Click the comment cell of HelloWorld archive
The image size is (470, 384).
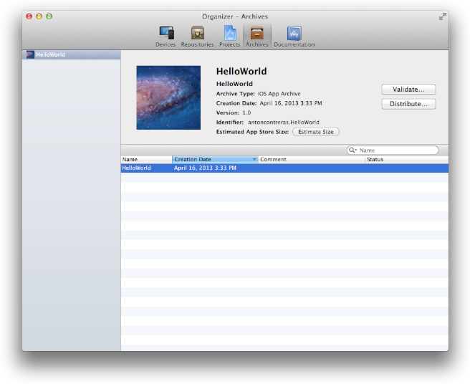coord(310,168)
